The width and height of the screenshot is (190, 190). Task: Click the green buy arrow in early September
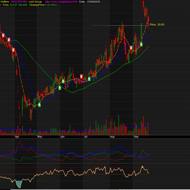[x=141, y=44]
